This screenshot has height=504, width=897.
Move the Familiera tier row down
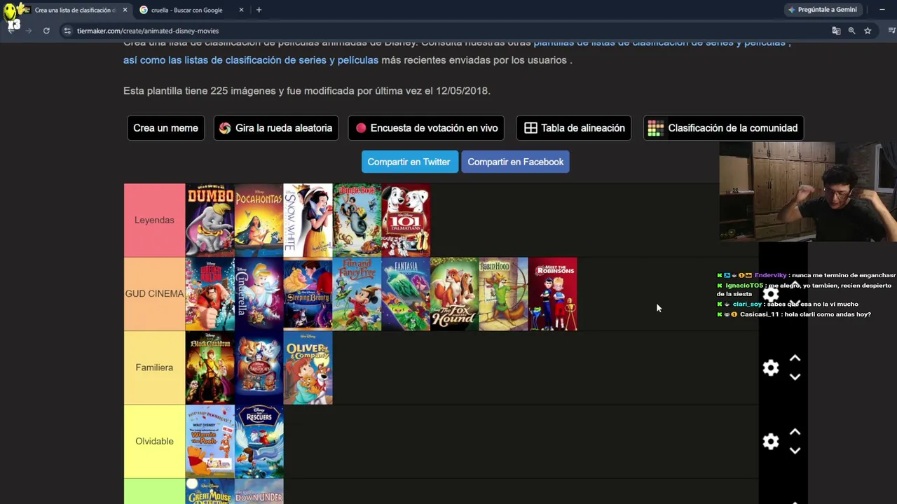click(x=795, y=377)
